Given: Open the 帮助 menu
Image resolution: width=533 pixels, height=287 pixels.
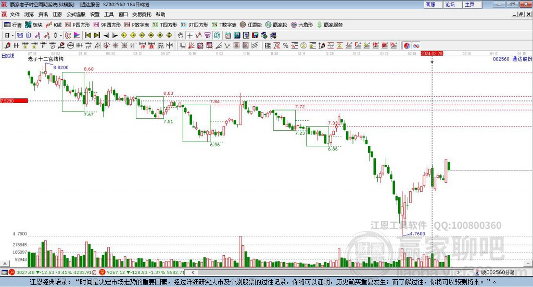Looking at the screenshot, I should tap(160, 14).
